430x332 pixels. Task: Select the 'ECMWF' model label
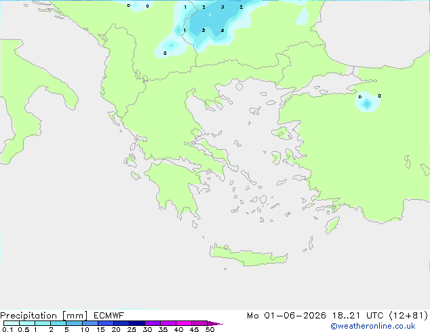click(x=109, y=316)
